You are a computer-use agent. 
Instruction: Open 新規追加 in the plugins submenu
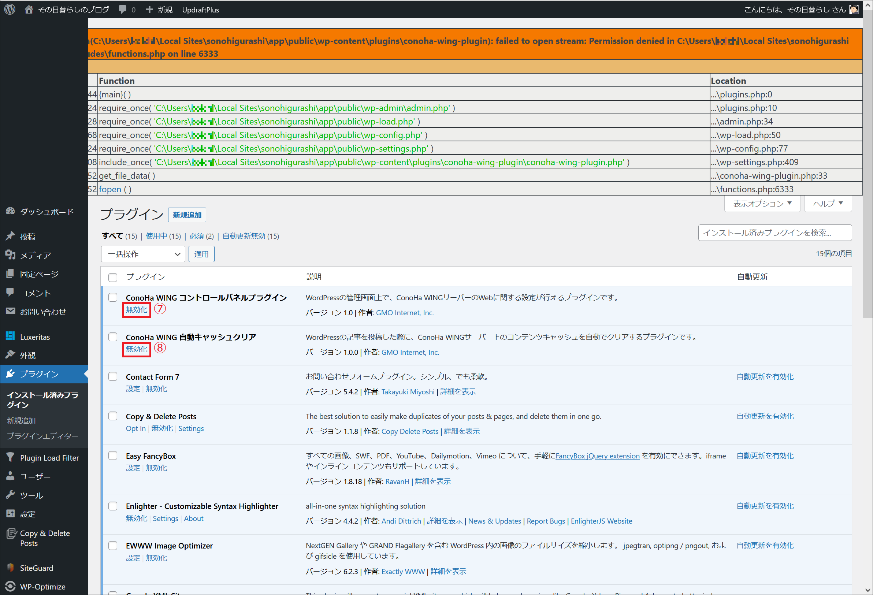[x=21, y=420]
